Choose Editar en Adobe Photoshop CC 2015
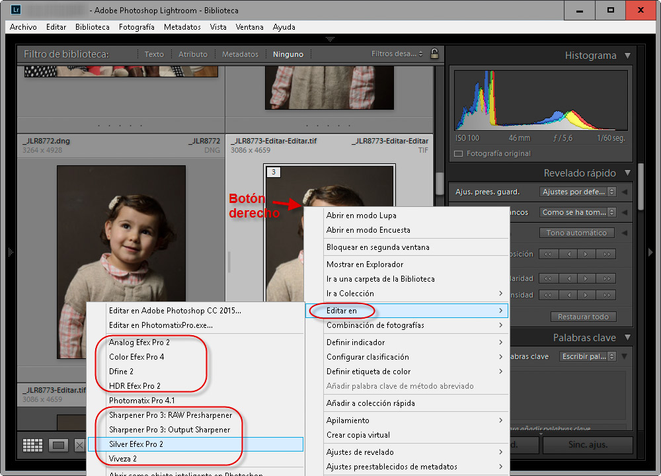This screenshot has height=476, width=661. click(x=196, y=311)
